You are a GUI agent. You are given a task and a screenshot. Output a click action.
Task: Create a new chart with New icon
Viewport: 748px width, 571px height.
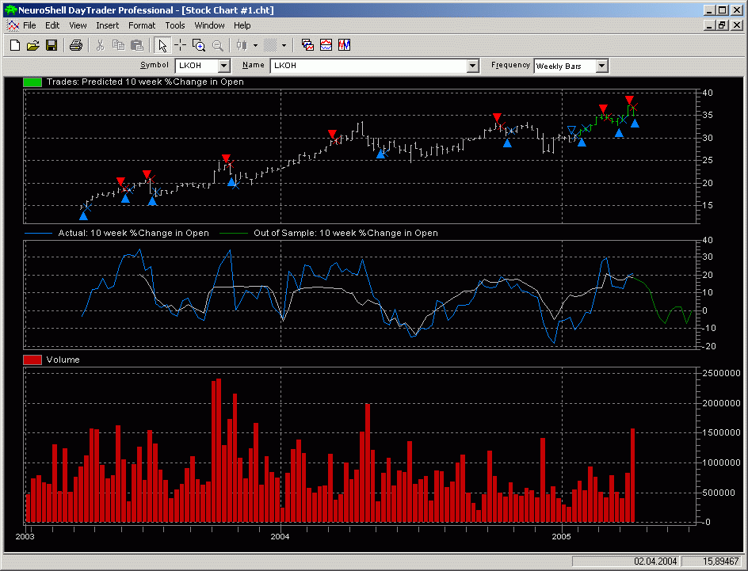[14, 45]
